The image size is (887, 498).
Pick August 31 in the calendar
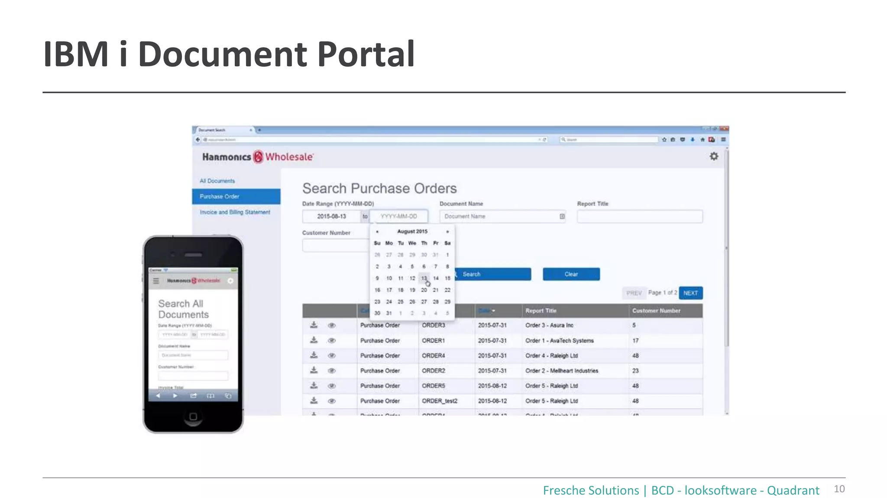point(389,313)
